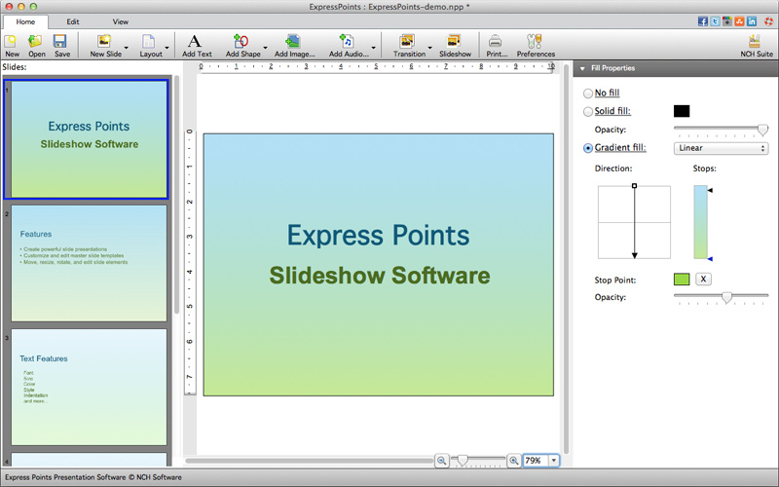Select slide 1 thumbnail
Image resolution: width=779 pixels, height=487 pixels.
pos(89,139)
